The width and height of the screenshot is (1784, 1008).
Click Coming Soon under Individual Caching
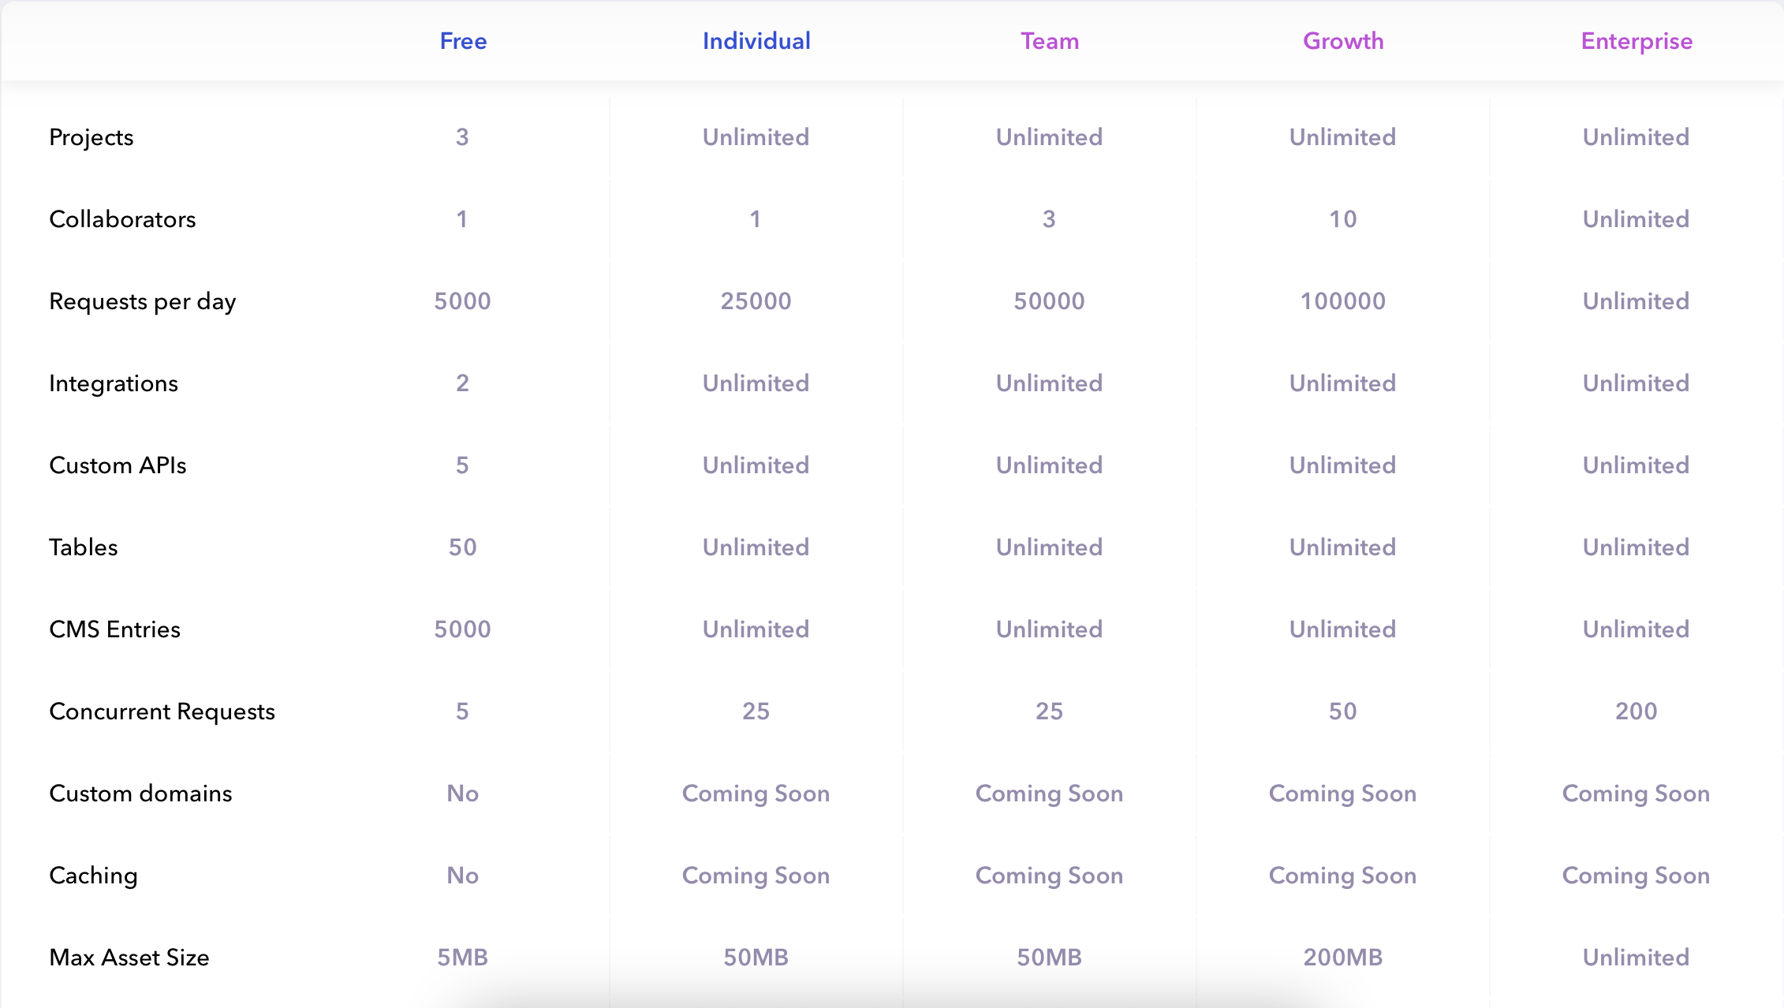point(756,875)
